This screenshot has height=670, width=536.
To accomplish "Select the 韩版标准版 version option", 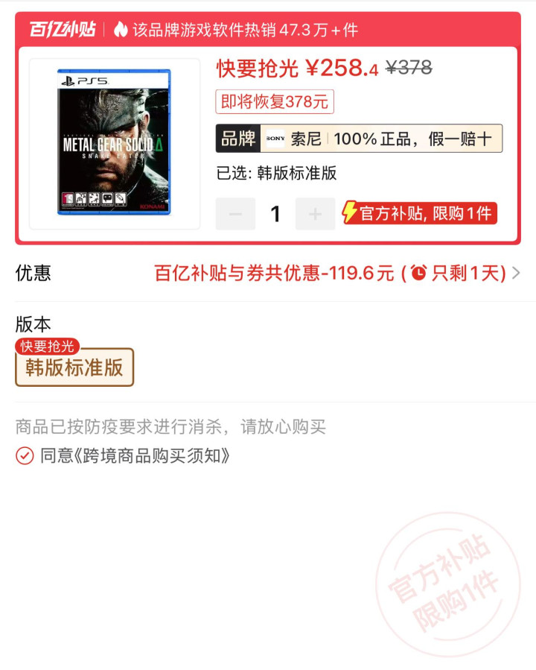I will click(x=74, y=367).
